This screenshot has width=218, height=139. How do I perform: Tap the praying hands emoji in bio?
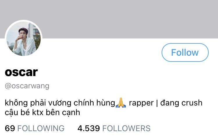tap(121, 103)
